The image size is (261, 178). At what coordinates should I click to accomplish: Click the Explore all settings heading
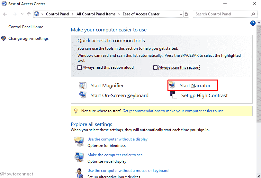91,124
